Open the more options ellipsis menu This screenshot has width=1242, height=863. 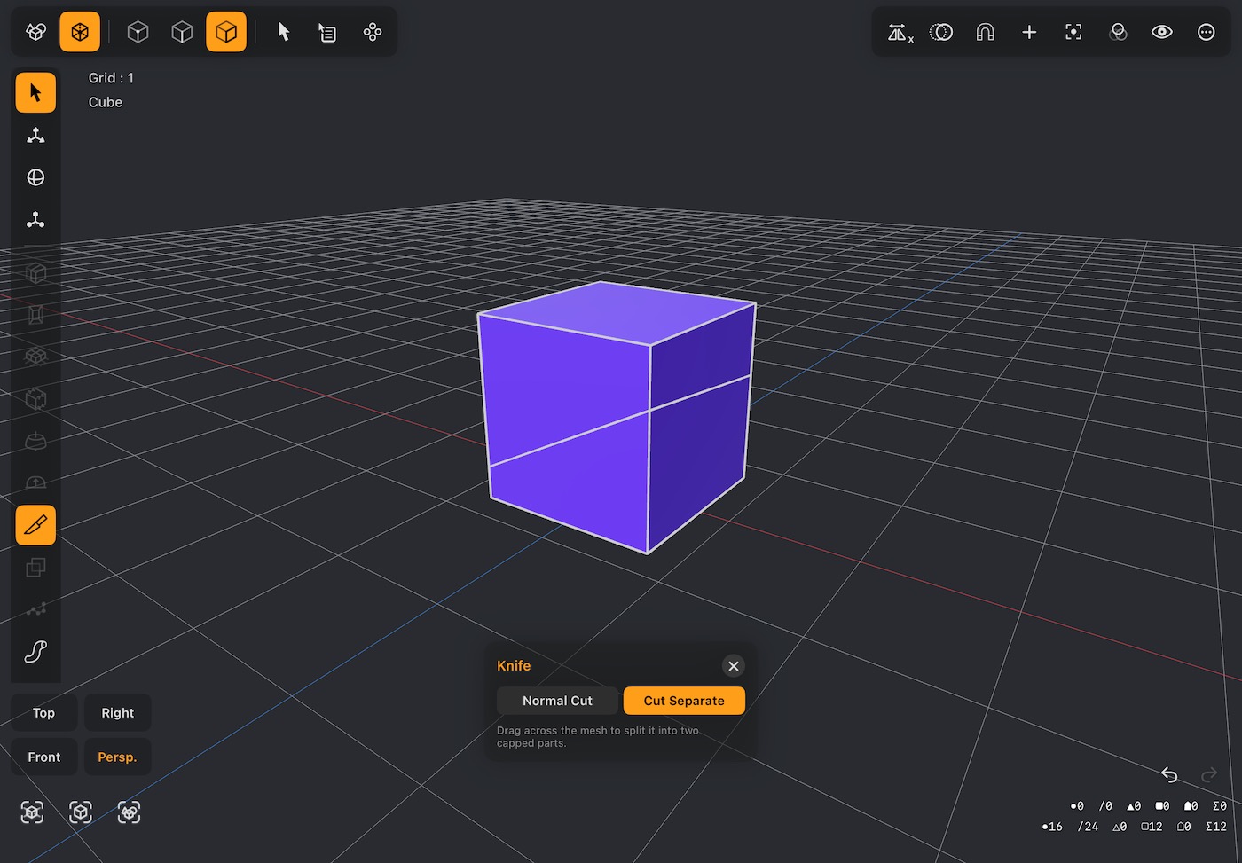(x=1207, y=32)
